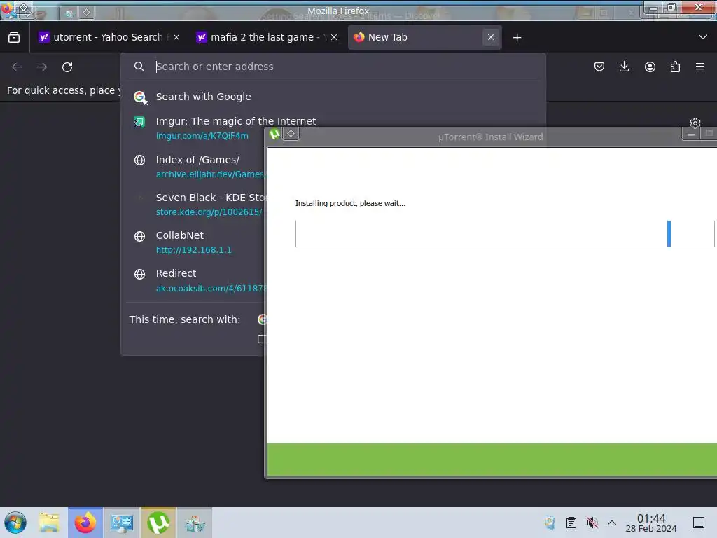Click the tabs search shortcut icon below Google
The width and height of the screenshot is (717, 538).
262,339
